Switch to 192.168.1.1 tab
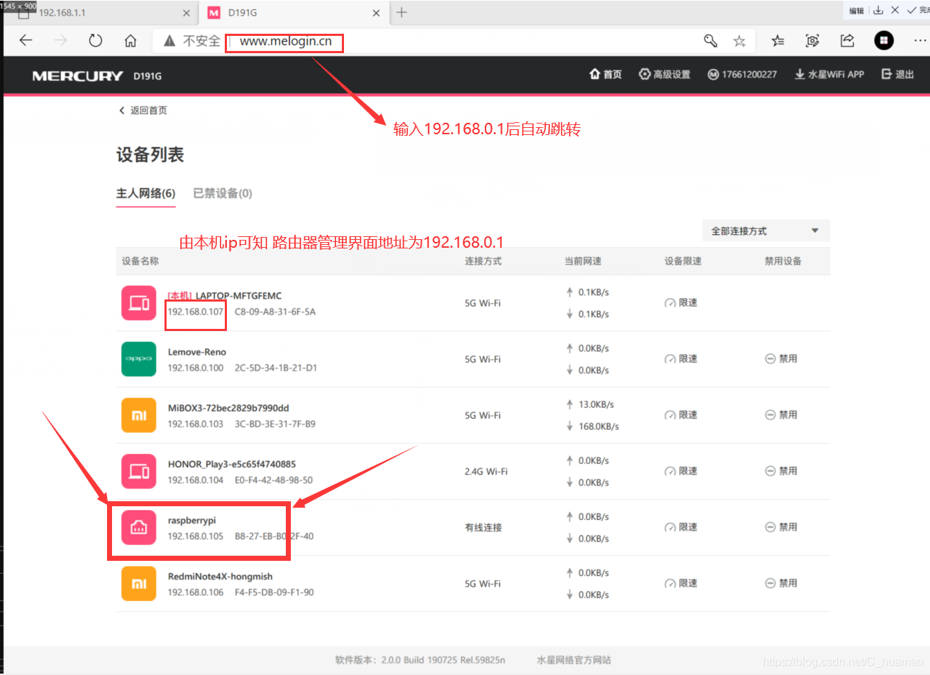This screenshot has width=930, height=675. tap(101, 13)
